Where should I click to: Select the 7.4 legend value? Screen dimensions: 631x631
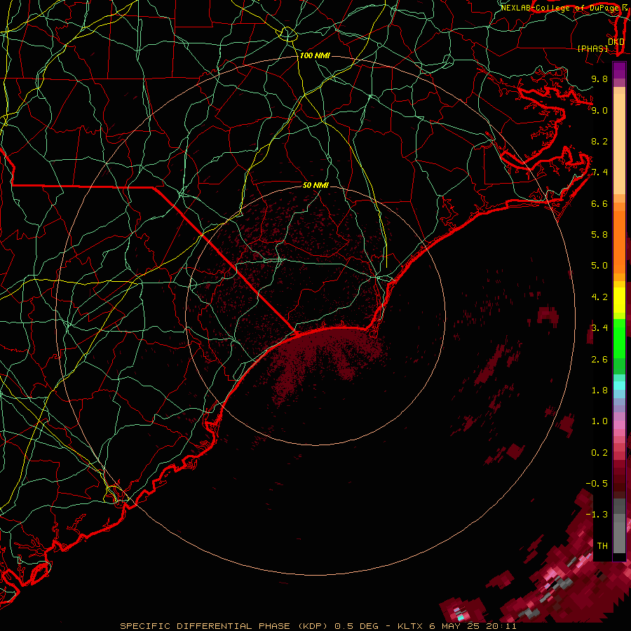[599, 172]
